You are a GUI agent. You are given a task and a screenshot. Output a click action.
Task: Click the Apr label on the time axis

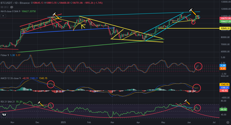[x=138, y=122]
